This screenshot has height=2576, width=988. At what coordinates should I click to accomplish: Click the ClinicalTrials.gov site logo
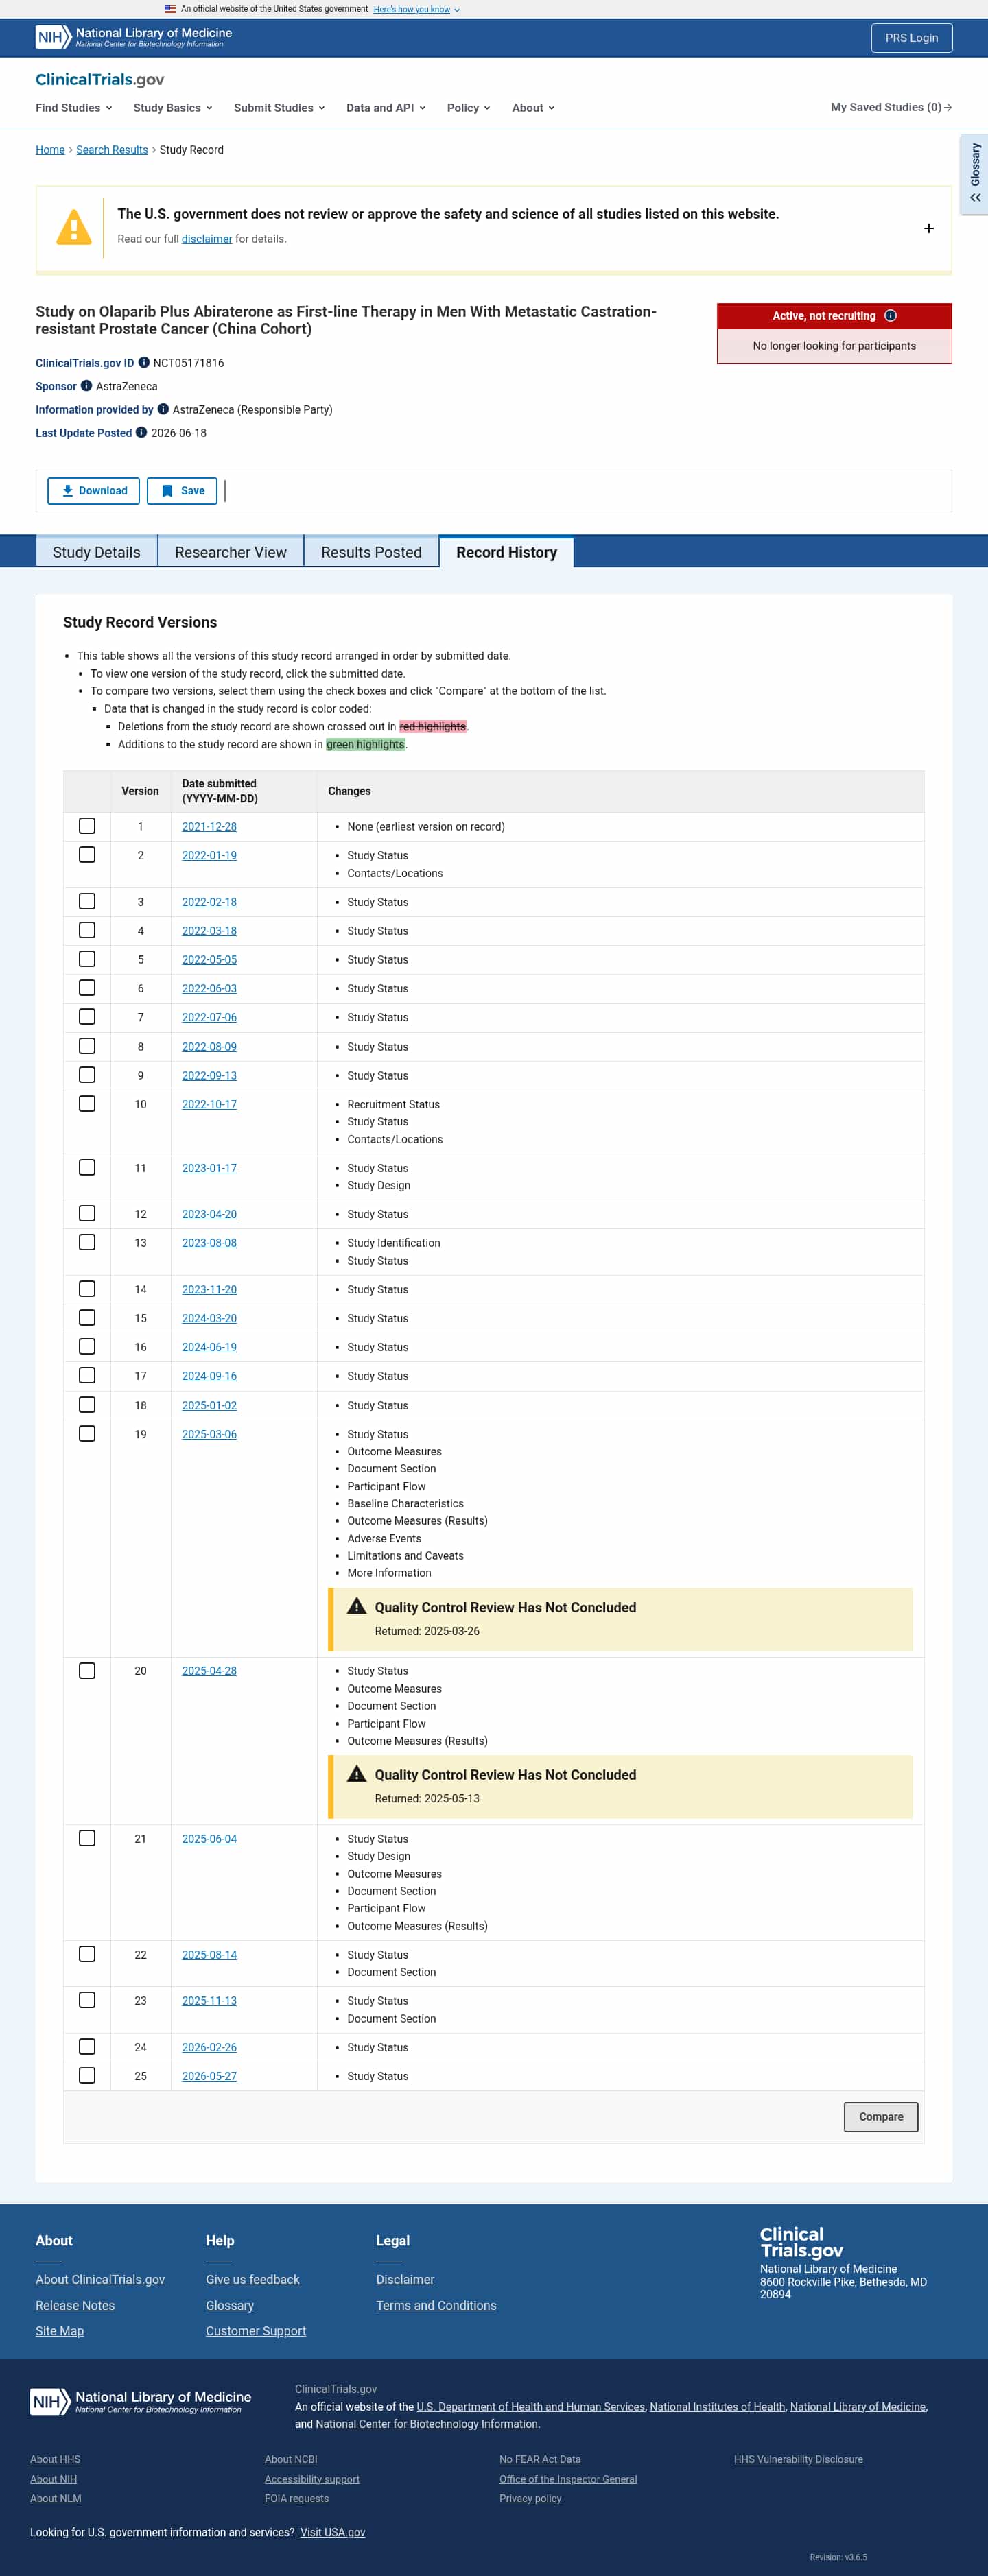point(100,80)
